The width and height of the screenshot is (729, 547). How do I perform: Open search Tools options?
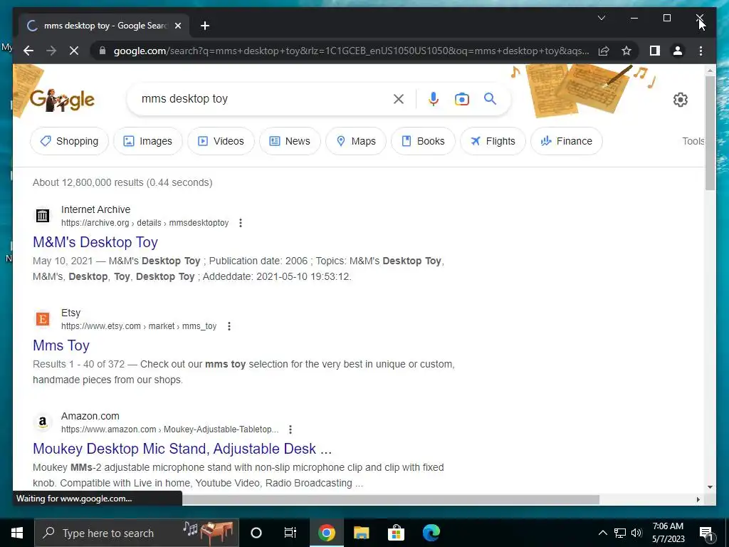693,141
